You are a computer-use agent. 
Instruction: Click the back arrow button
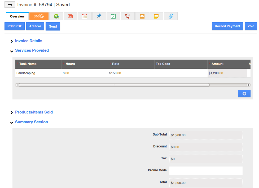[x=10, y=5]
